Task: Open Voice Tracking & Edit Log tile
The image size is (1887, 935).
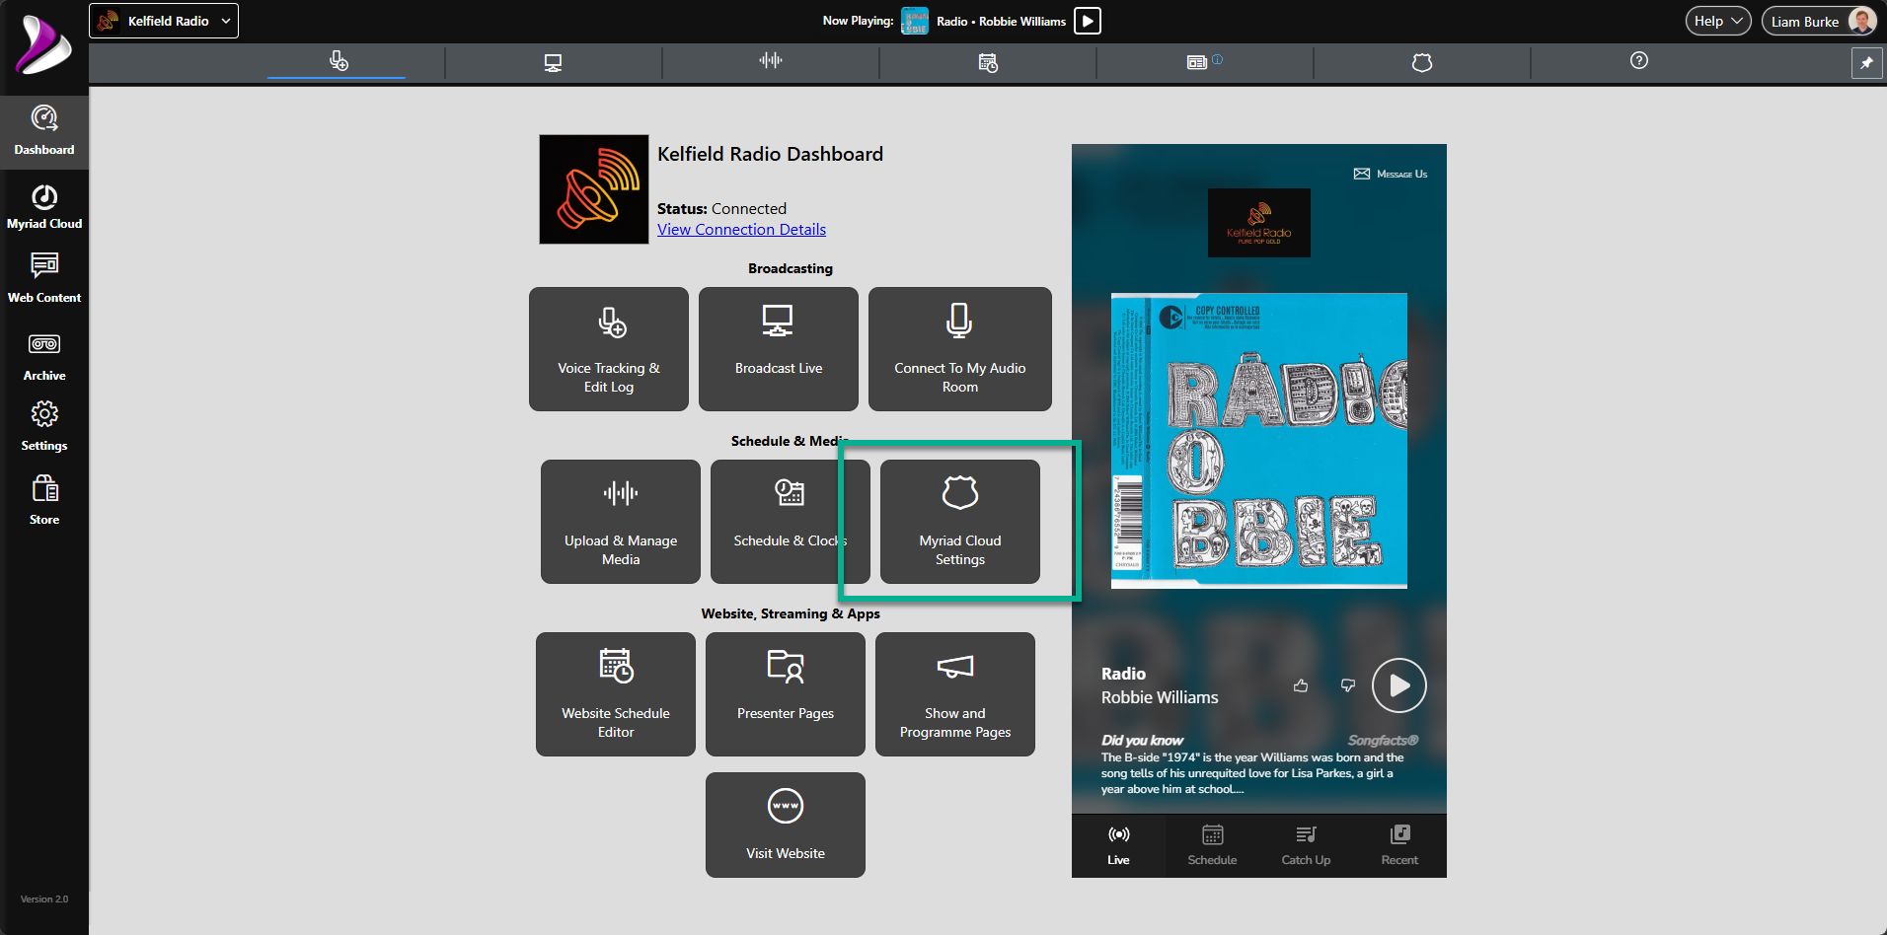Action: pyautogui.click(x=609, y=349)
